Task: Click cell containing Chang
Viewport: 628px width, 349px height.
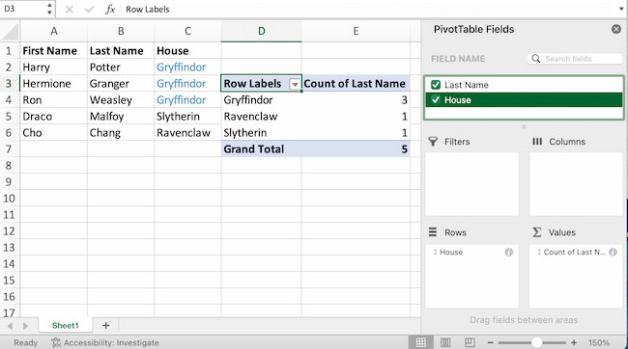Action: click(121, 133)
